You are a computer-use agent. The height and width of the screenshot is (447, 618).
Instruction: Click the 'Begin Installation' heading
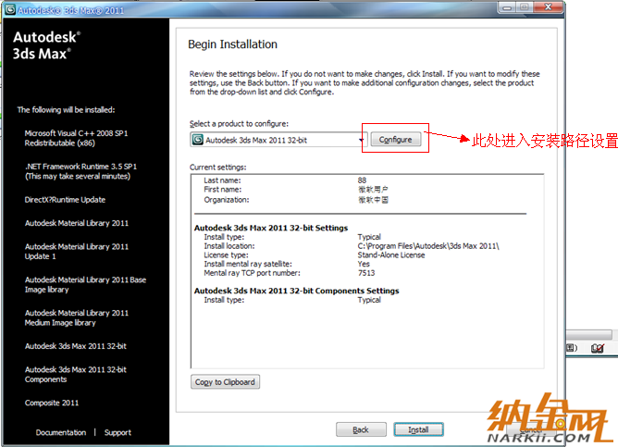[232, 44]
